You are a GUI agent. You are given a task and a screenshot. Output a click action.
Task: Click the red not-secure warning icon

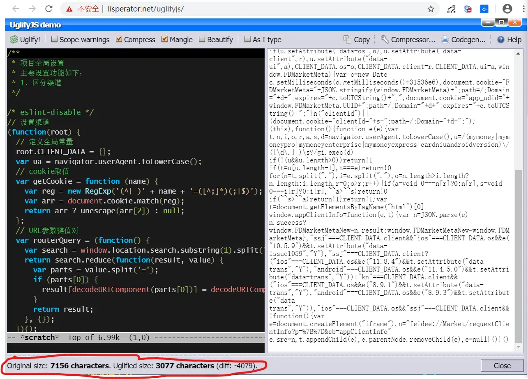tap(69, 9)
